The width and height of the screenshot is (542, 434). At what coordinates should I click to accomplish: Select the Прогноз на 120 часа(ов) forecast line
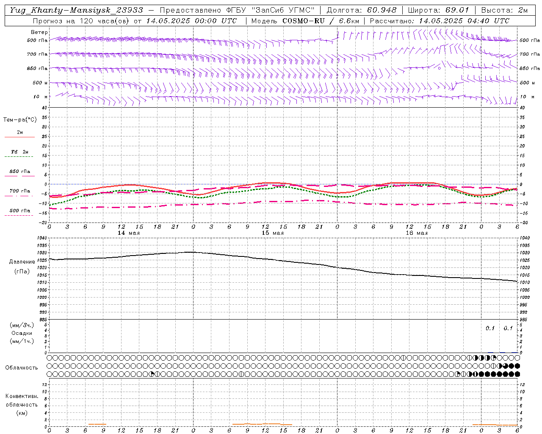(x=135, y=21)
